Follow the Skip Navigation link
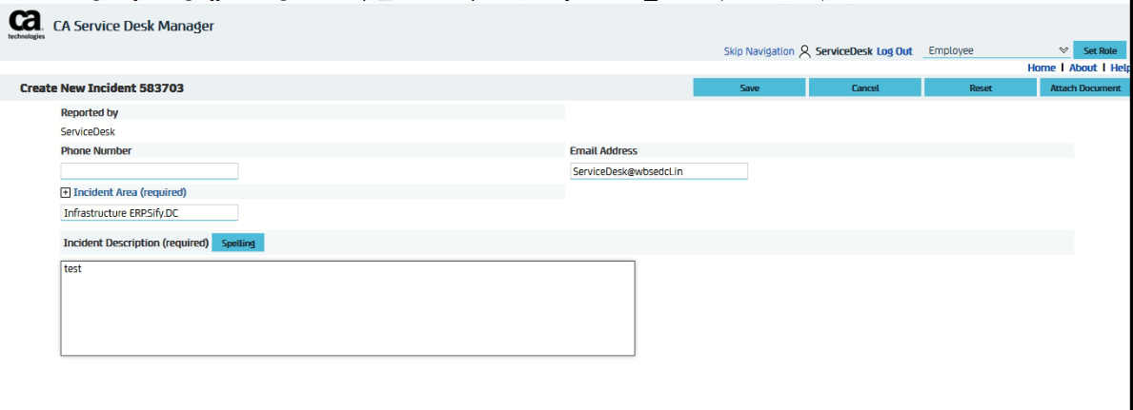The height and width of the screenshot is (410, 1133). pyautogui.click(x=759, y=51)
